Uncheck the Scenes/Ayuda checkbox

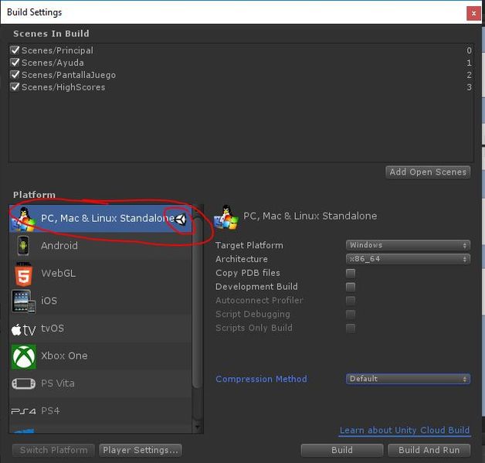pyautogui.click(x=15, y=62)
